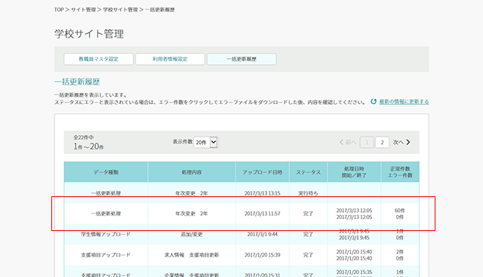Click 学校サイト管理 in the breadcrumb
This screenshot has height=277, width=483.
click(x=120, y=10)
